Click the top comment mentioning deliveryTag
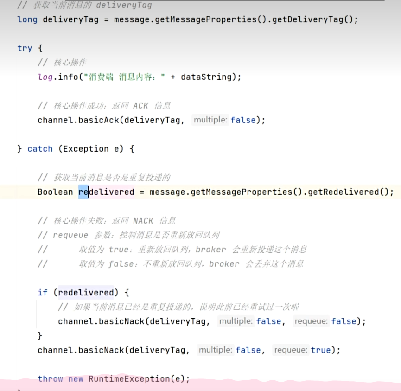 coord(84,5)
